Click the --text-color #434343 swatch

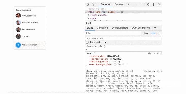(108, 56)
